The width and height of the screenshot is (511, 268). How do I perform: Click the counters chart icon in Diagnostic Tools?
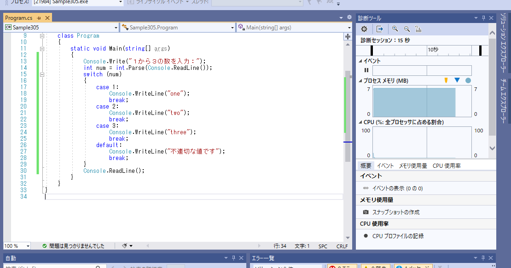(418, 29)
